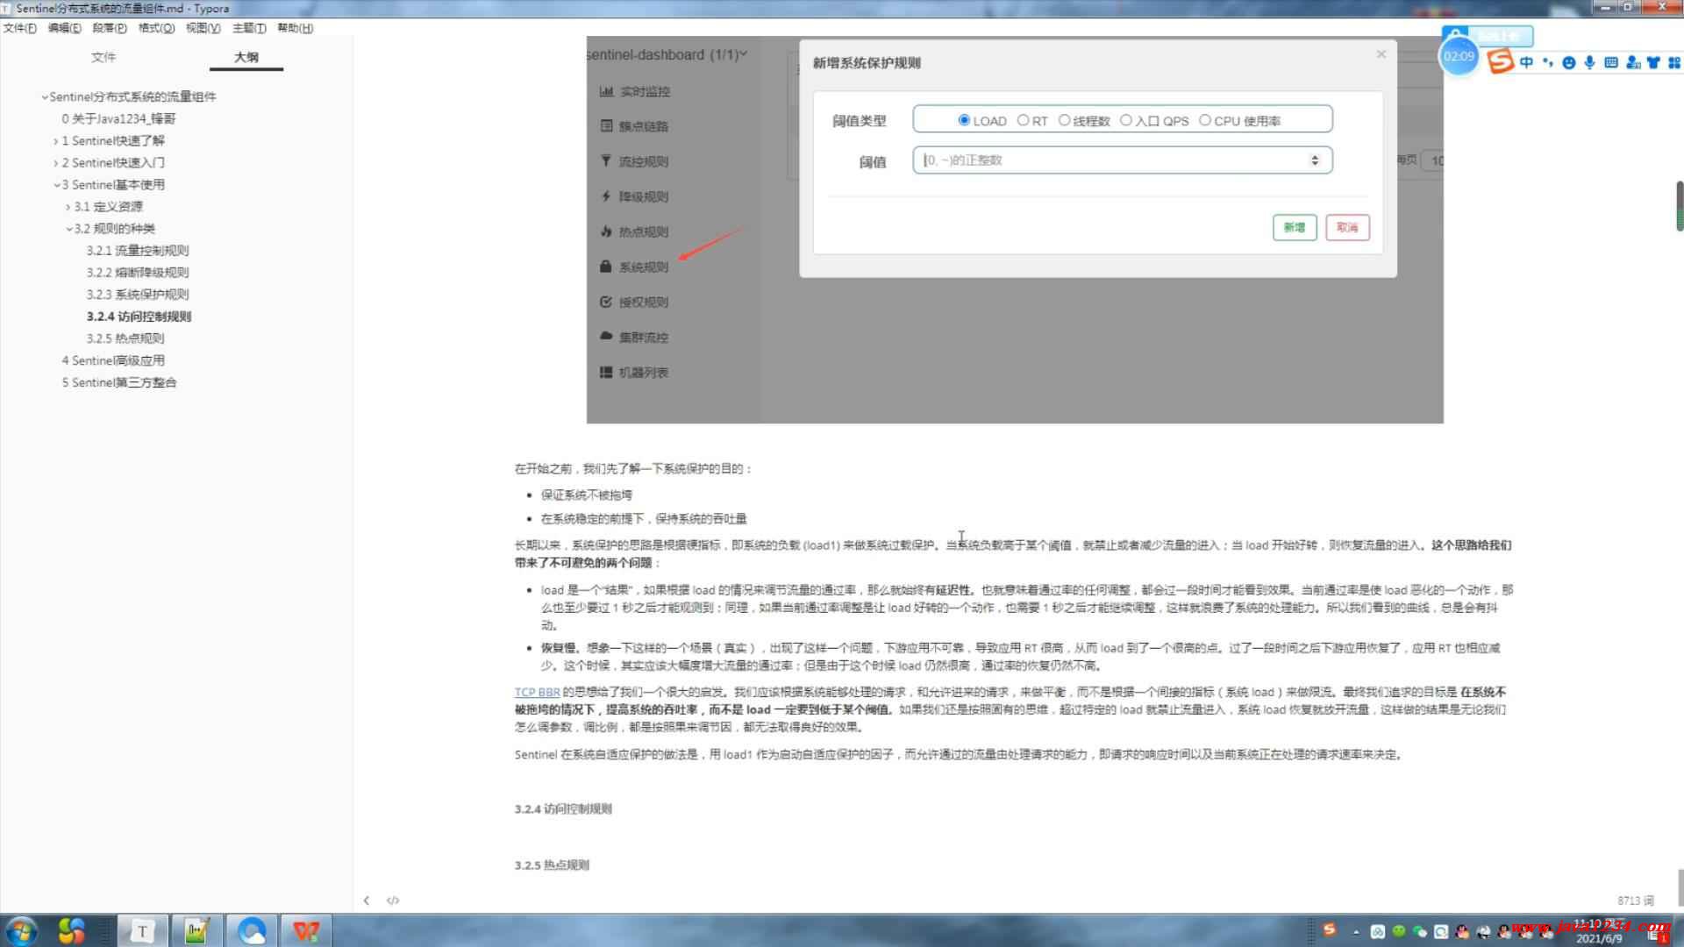The width and height of the screenshot is (1684, 947).
Task: Open the 文件(F) menu
Action: point(19,28)
